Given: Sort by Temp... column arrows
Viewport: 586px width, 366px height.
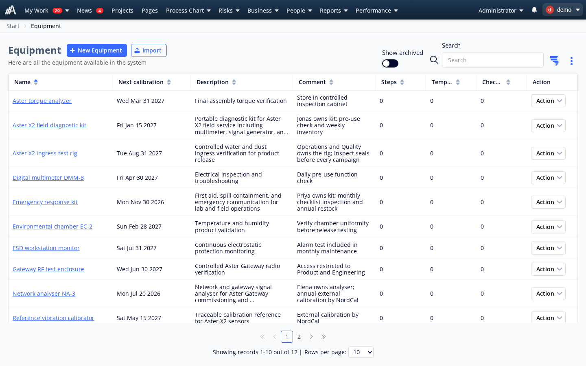Looking at the screenshot, I should (458, 82).
